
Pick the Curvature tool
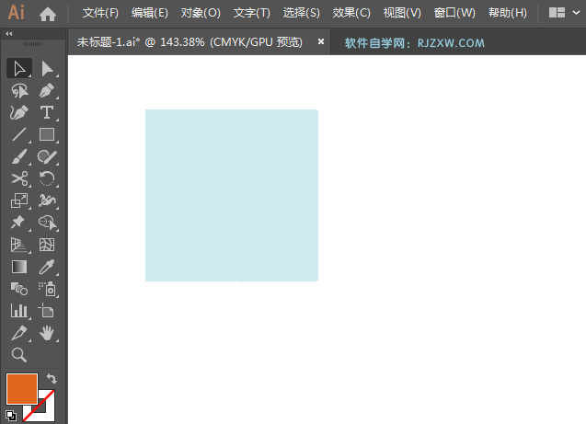[x=19, y=112]
